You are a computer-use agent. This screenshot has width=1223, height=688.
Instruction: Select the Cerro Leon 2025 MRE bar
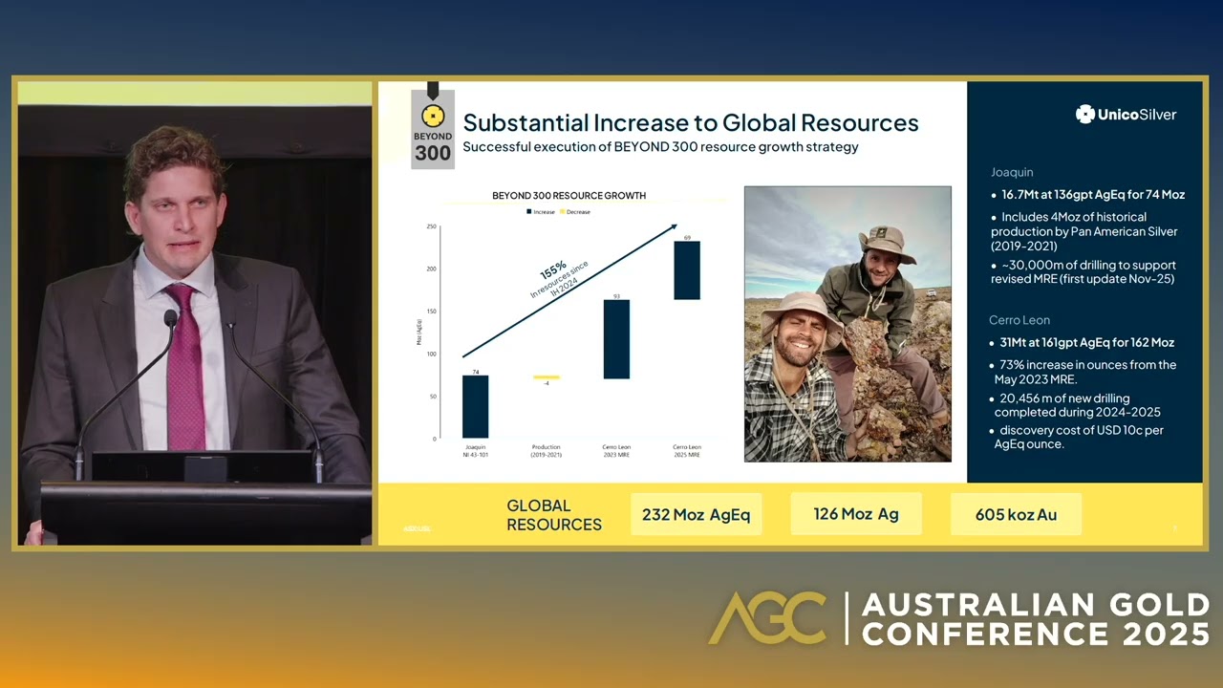[x=687, y=270]
